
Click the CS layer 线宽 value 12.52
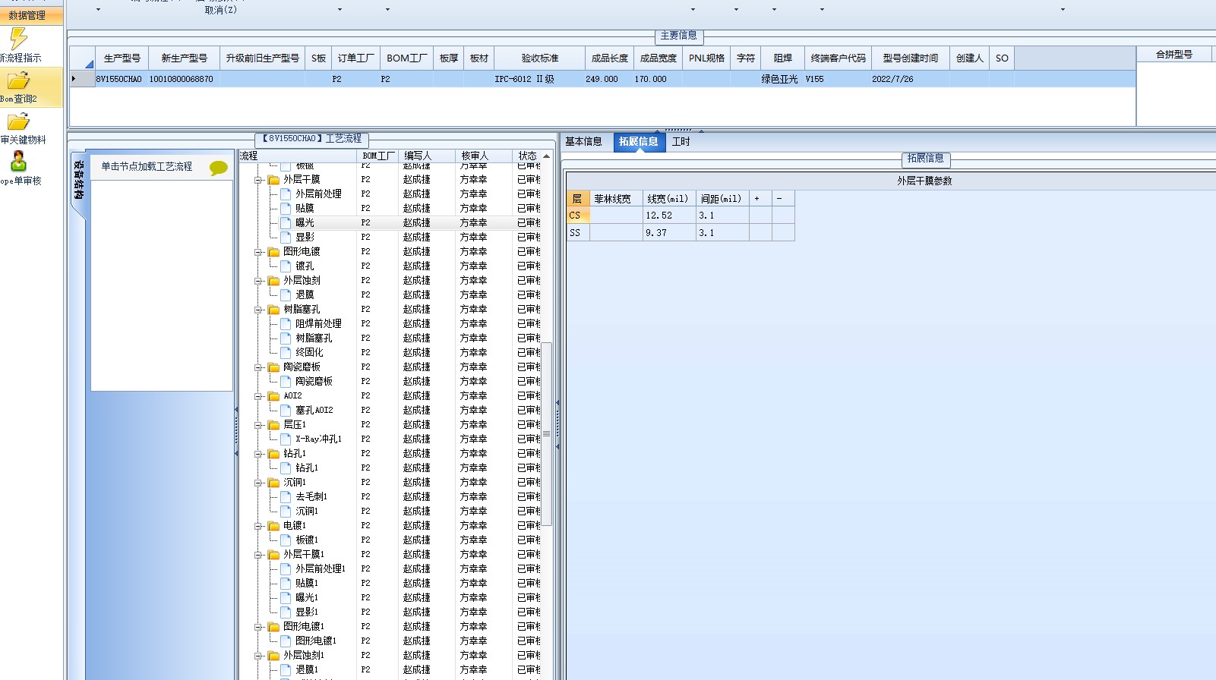[x=669, y=216]
